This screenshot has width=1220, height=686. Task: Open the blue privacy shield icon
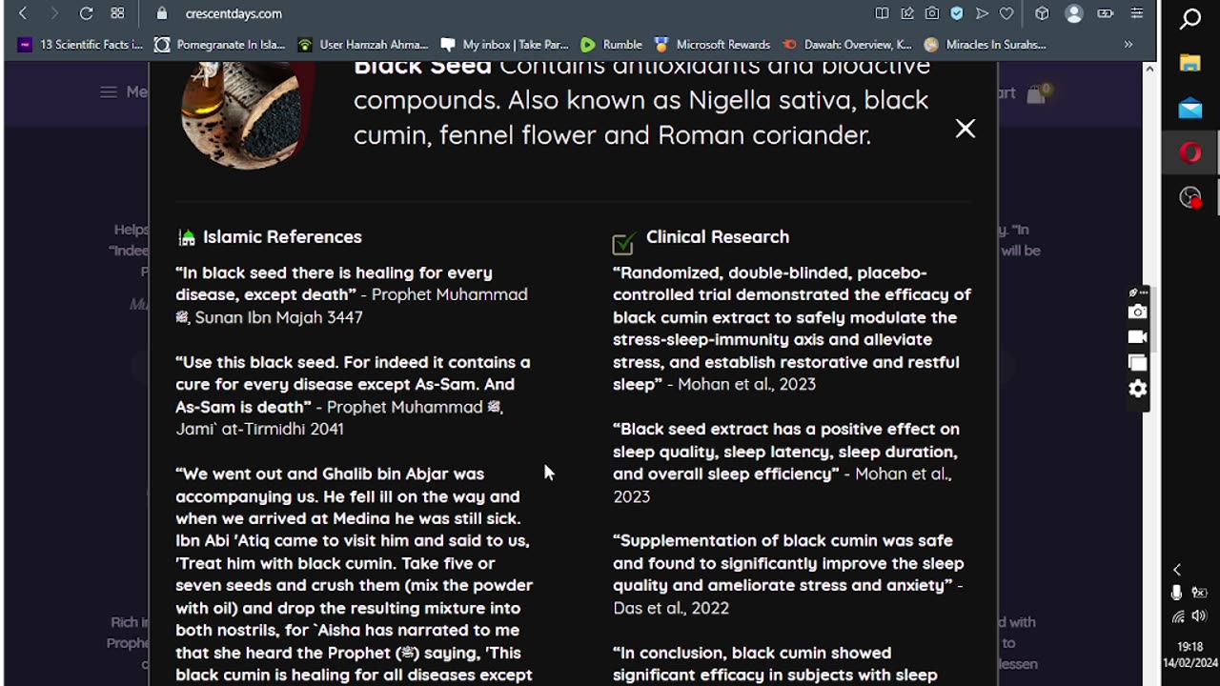[x=957, y=13]
